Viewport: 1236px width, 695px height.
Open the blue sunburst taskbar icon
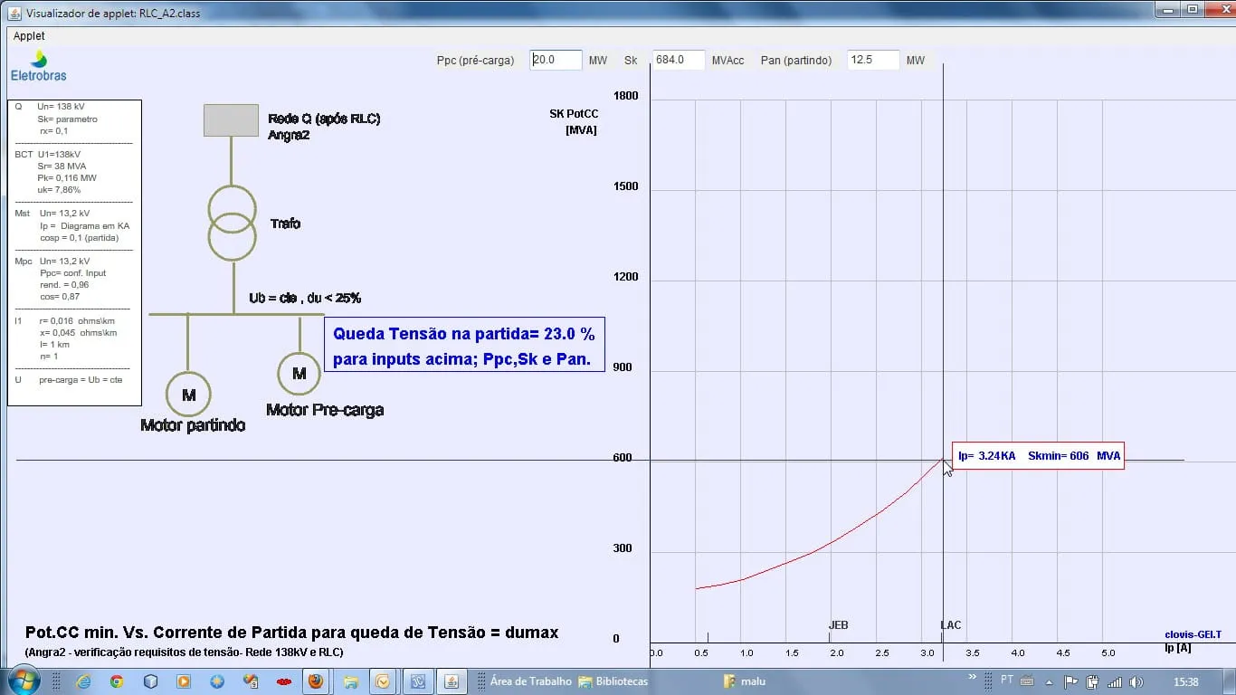(x=217, y=681)
